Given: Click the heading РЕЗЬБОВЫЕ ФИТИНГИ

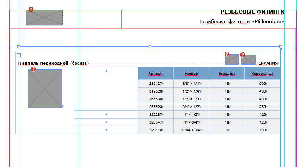Looking at the screenshot, I should (252, 12).
